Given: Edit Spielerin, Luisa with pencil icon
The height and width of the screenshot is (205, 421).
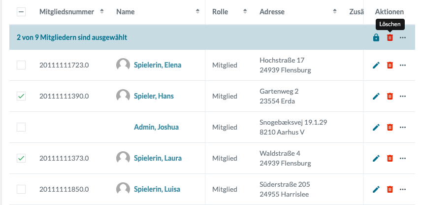Looking at the screenshot, I should (376, 189).
